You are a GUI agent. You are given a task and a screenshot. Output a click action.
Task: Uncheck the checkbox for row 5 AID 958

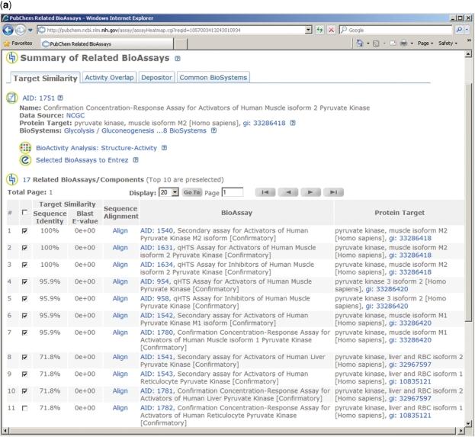(x=25, y=299)
